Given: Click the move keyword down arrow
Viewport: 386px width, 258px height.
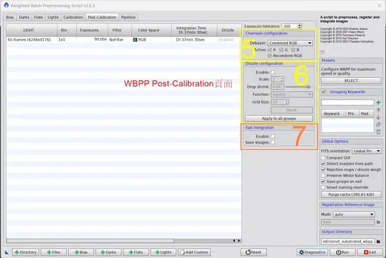Looking at the screenshot, I should (x=378, y=117).
